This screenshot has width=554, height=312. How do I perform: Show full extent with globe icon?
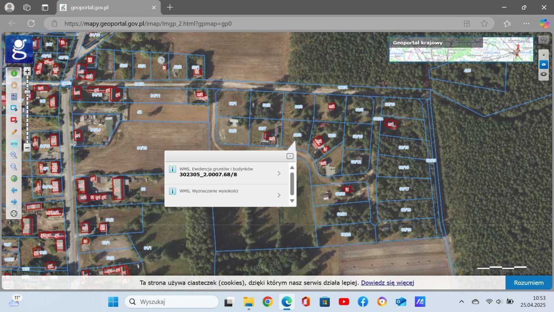pyautogui.click(x=14, y=179)
